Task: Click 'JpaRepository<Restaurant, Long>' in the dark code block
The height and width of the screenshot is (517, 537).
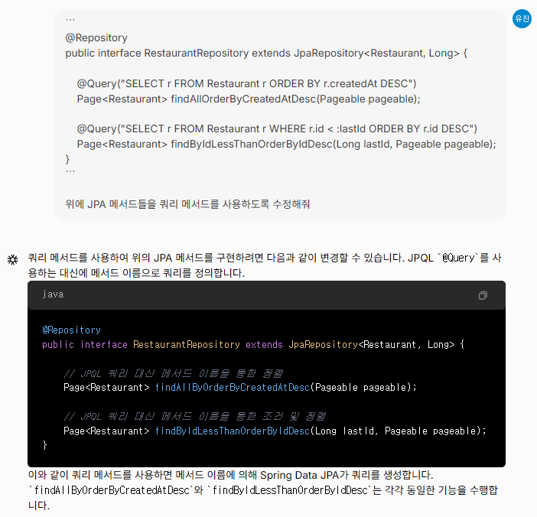Action: coord(372,344)
